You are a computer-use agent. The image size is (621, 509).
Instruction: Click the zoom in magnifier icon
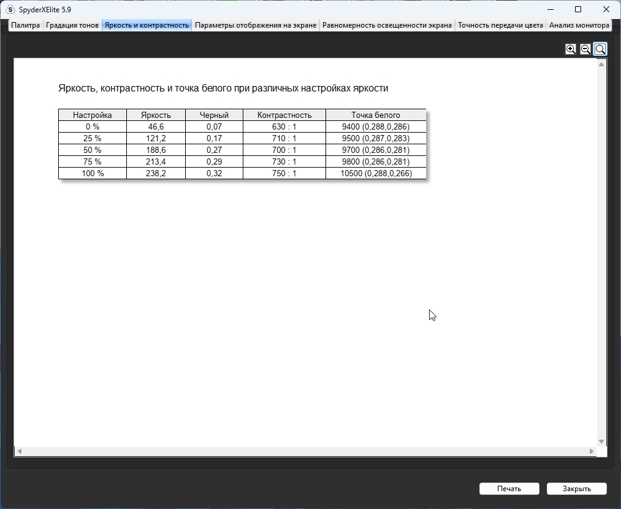coord(570,49)
